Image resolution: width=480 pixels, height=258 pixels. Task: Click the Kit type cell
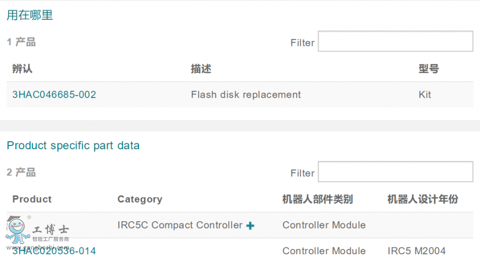tap(425, 95)
